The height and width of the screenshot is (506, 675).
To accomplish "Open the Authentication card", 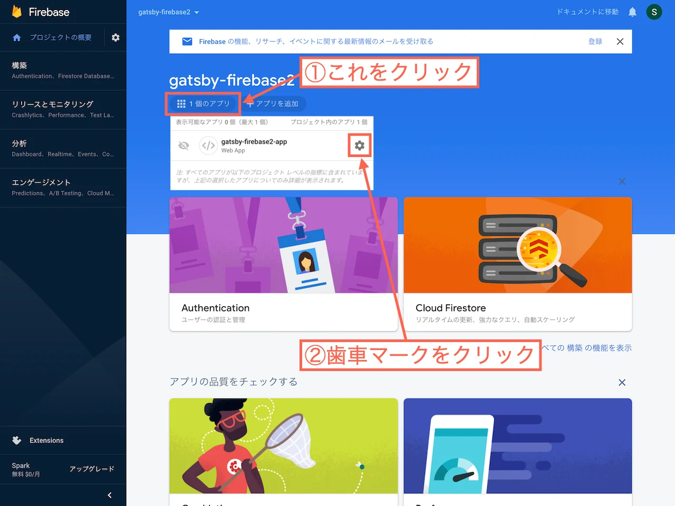I will click(283, 264).
